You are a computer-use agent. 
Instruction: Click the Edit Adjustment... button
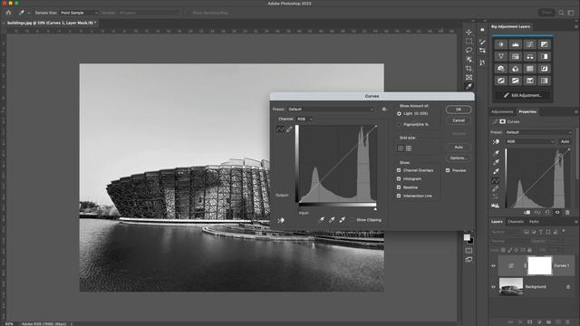click(522, 95)
